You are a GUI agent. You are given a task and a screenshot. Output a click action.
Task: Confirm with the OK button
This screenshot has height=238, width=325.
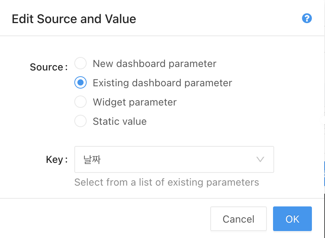pyautogui.click(x=292, y=219)
